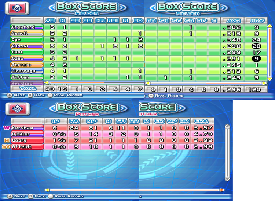Click the WP column header
The height and width of the screenshot is (201, 275).
172,121
